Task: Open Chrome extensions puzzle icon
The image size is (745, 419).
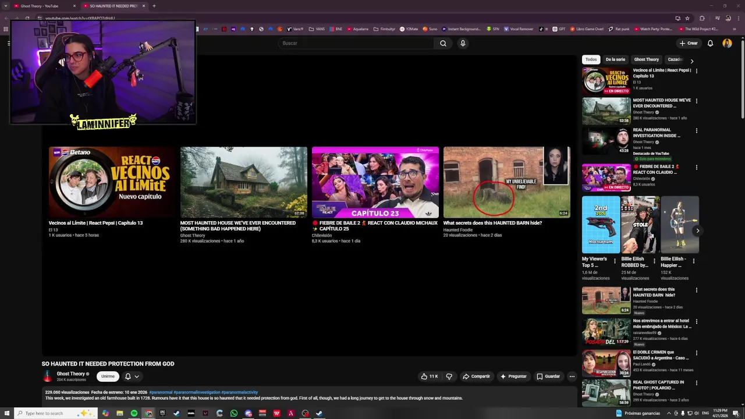Action: tap(702, 18)
